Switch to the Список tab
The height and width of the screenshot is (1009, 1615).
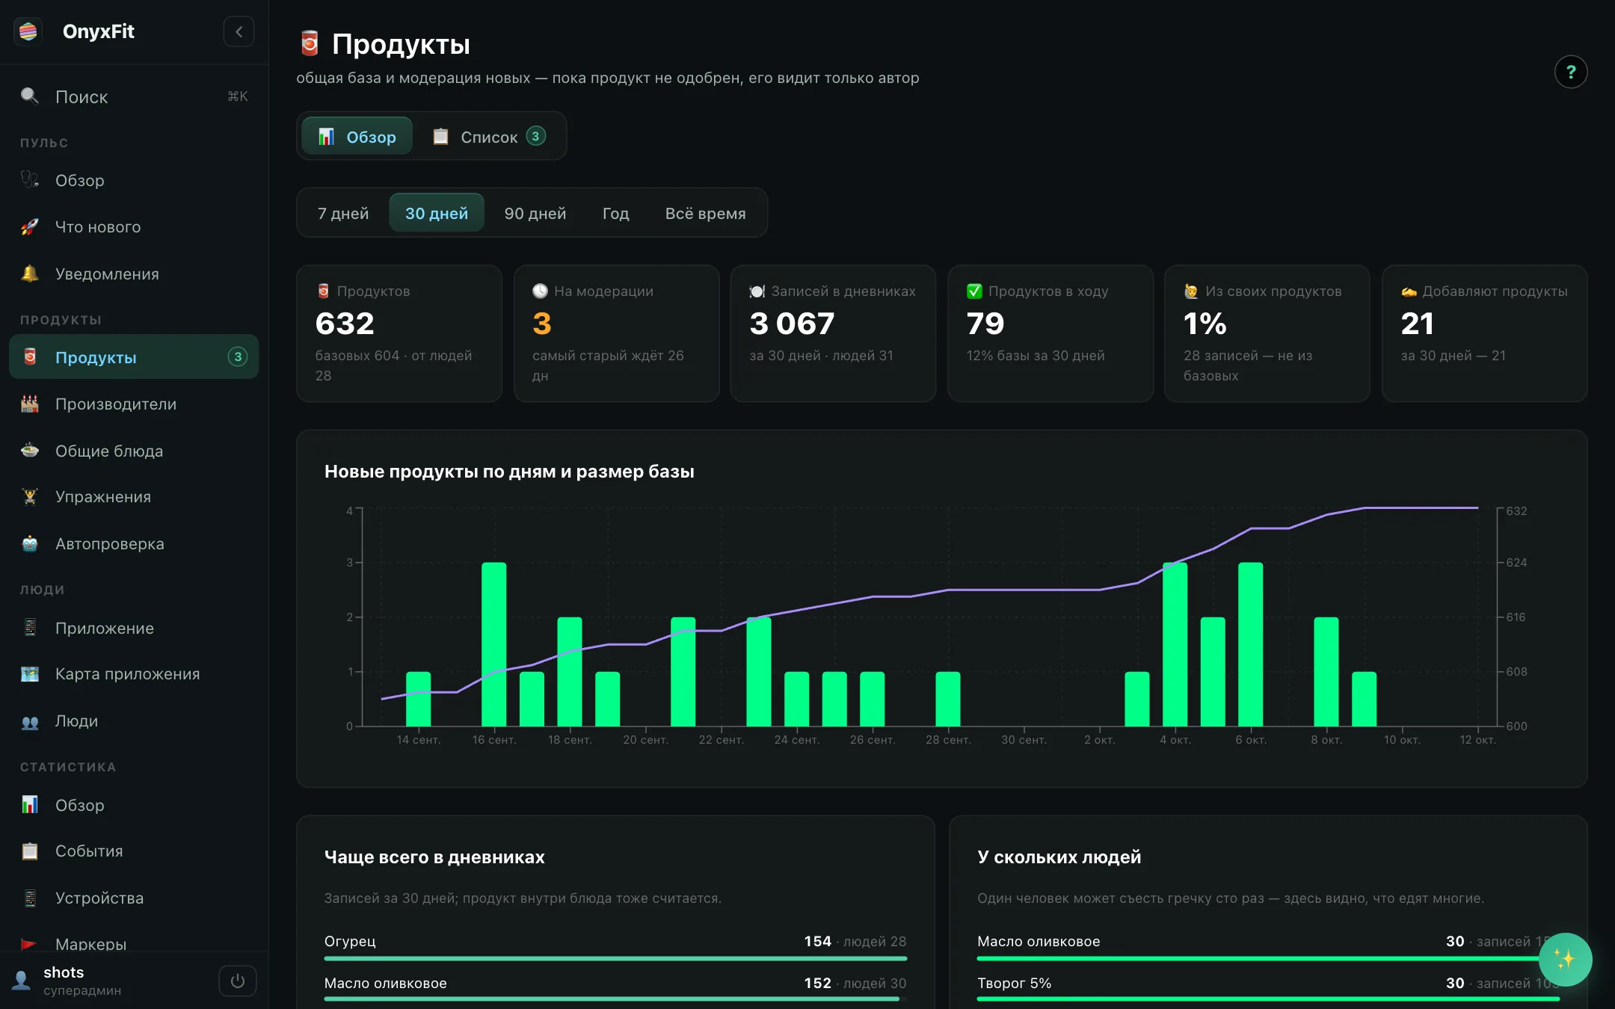click(490, 137)
